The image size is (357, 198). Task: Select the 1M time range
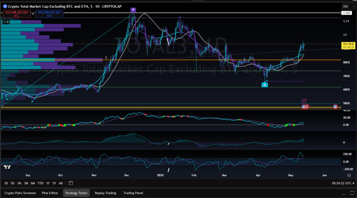pyautogui.click(x=19, y=183)
